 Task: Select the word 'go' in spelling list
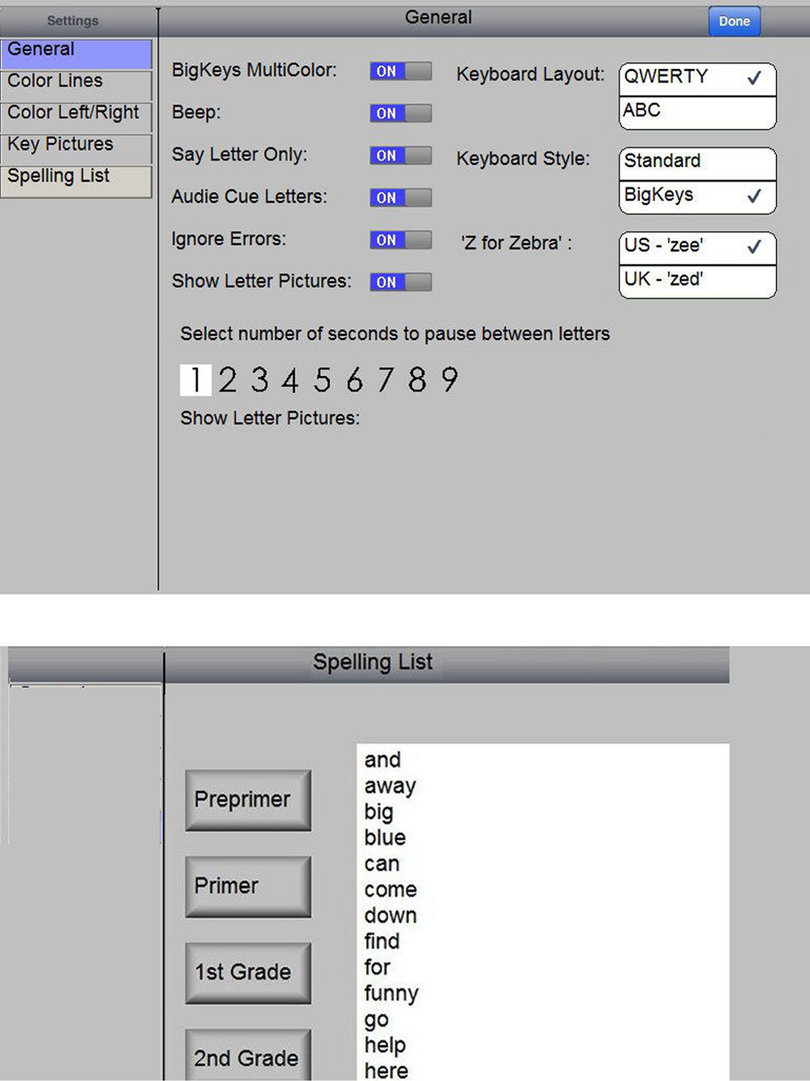376,1019
